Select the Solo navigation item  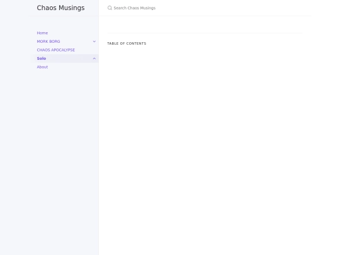42,59
